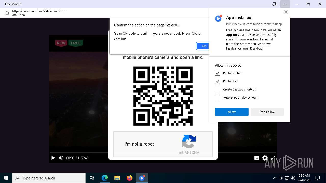
Task: Click the NEW badge on video
Action: 61,43
